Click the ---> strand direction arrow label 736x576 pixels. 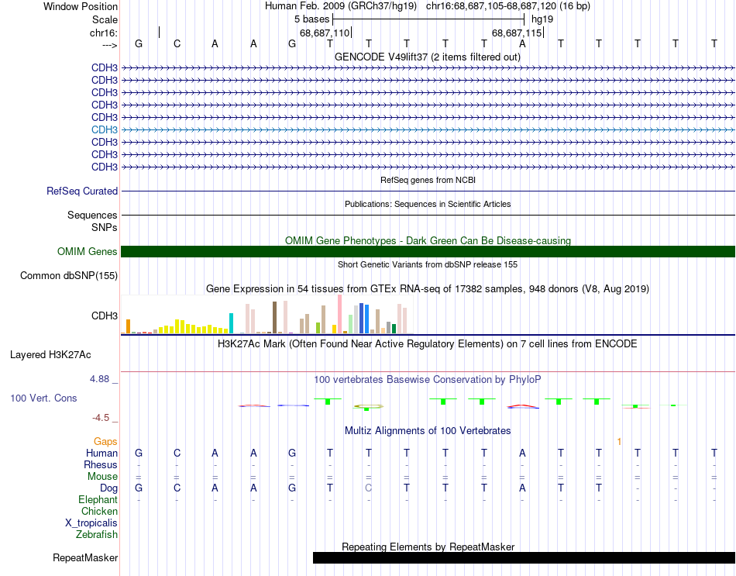[110, 45]
